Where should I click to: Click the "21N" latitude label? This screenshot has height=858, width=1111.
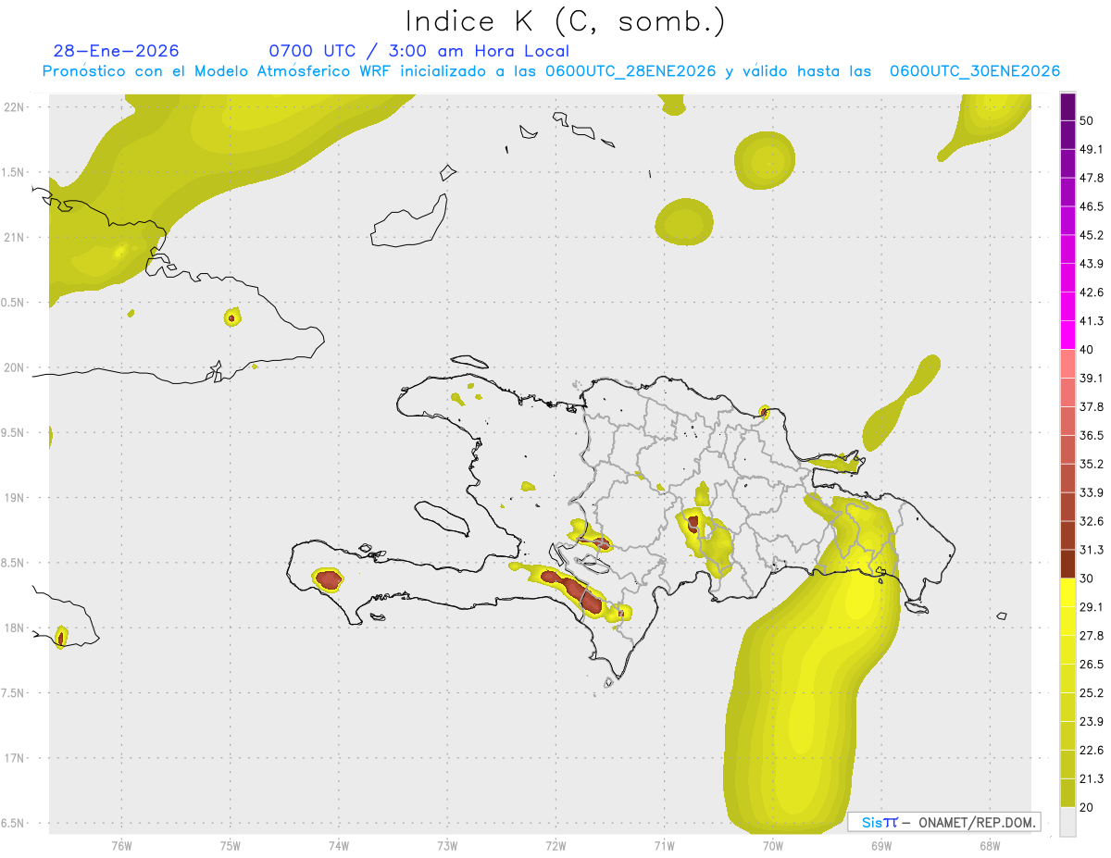coord(14,237)
